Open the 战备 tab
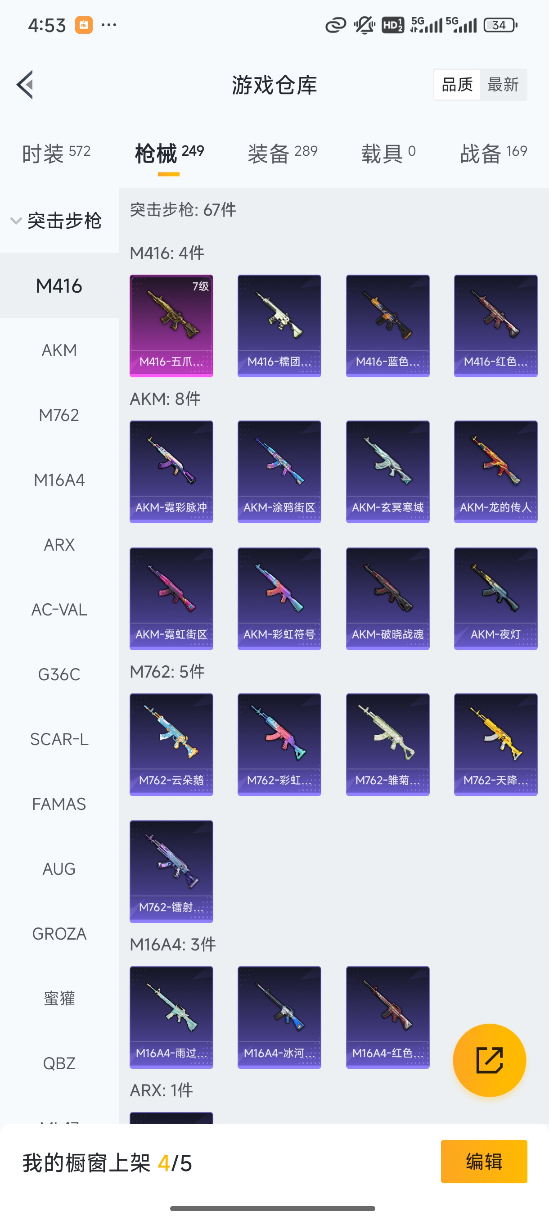Image resolution: width=549 pixels, height=1221 pixels. [x=494, y=154]
